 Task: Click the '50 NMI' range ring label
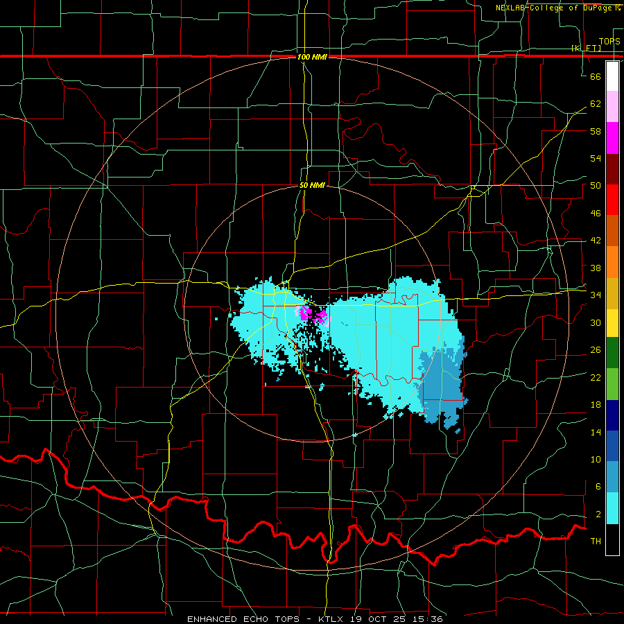(x=312, y=185)
